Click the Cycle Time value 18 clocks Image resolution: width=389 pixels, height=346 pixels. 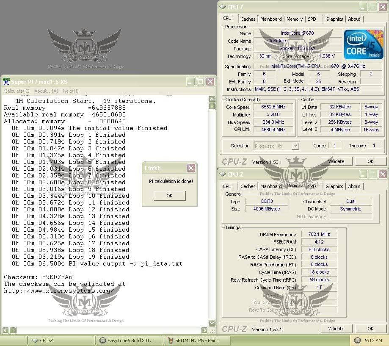[x=319, y=272]
